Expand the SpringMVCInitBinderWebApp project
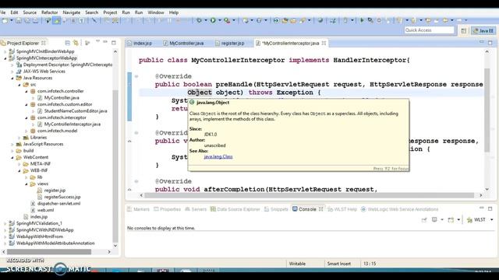Image resolution: width=499 pixels, height=280 pixels. (5, 51)
